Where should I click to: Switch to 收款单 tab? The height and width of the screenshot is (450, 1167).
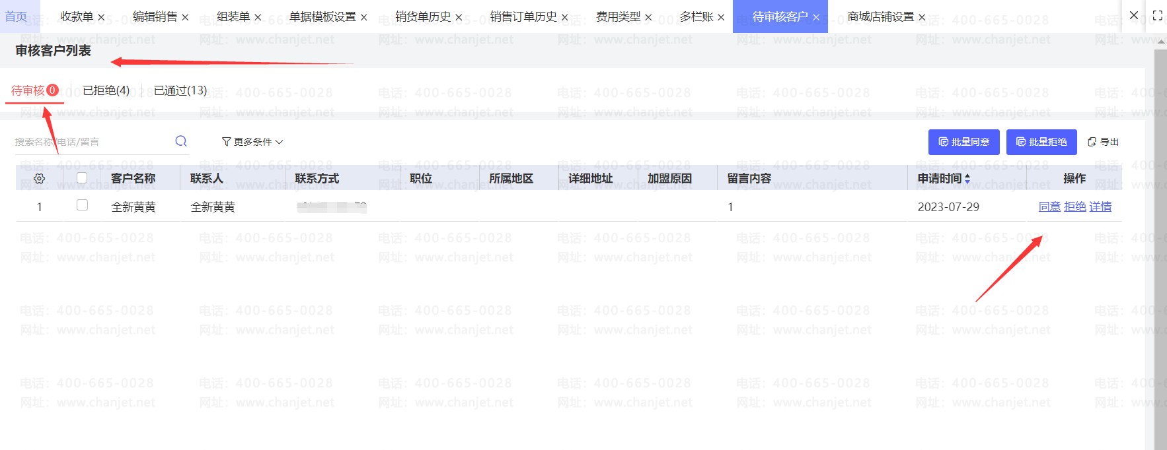click(x=77, y=16)
